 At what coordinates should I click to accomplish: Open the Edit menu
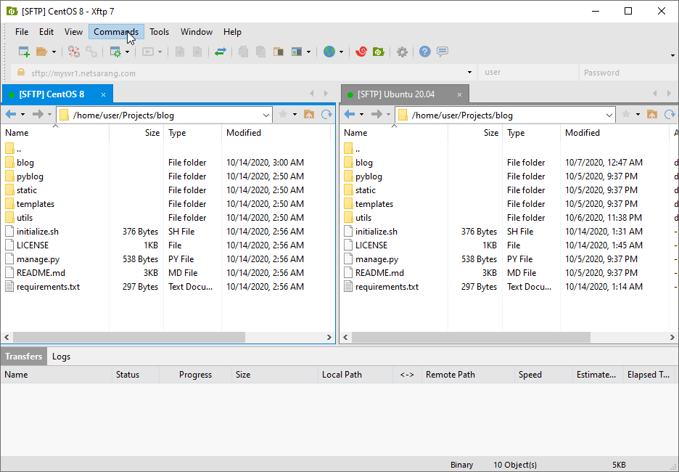pyautogui.click(x=46, y=32)
